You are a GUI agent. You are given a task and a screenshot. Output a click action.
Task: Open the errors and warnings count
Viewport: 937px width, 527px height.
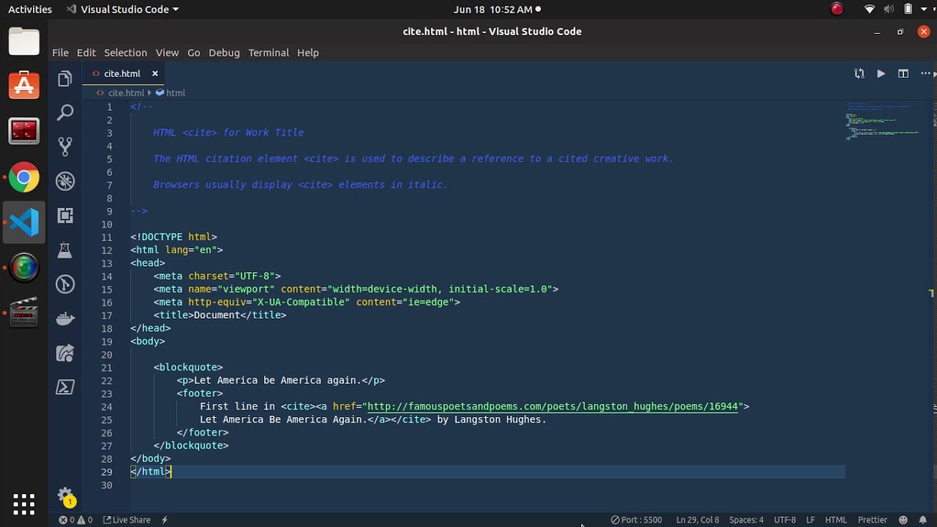click(x=75, y=520)
